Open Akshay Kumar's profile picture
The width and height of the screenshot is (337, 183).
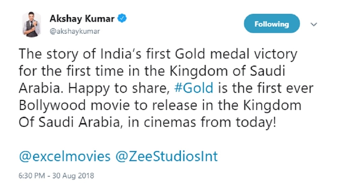pos(32,25)
